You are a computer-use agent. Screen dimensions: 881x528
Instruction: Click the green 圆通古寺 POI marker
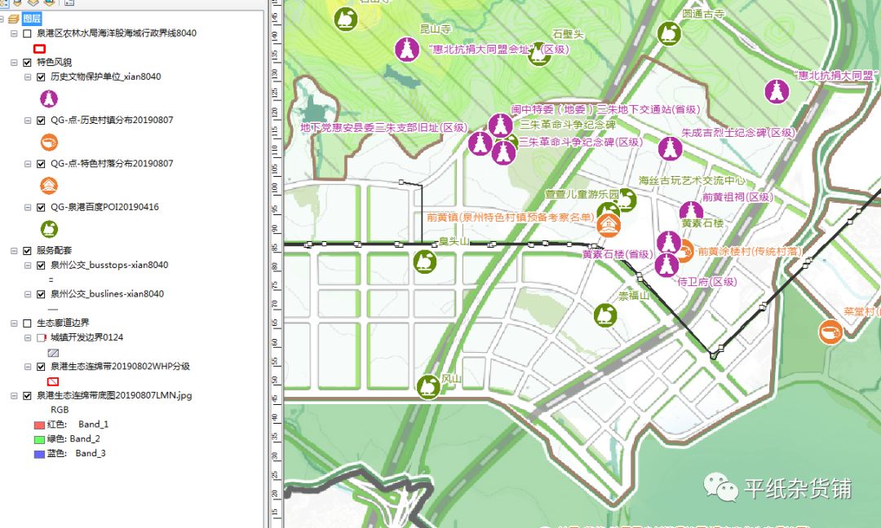pos(669,33)
